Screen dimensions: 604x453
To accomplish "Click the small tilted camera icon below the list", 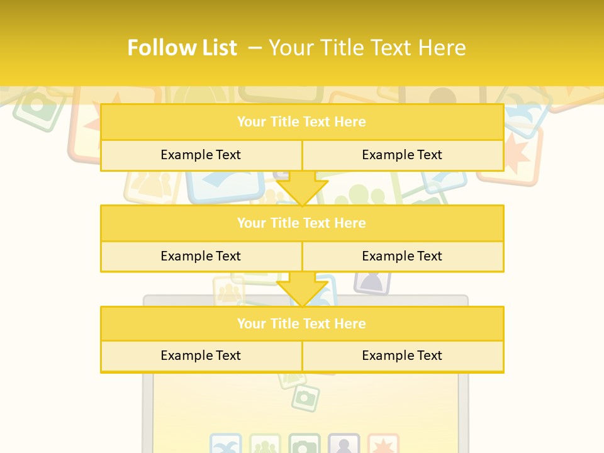I will pyautogui.click(x=306, y=397).
